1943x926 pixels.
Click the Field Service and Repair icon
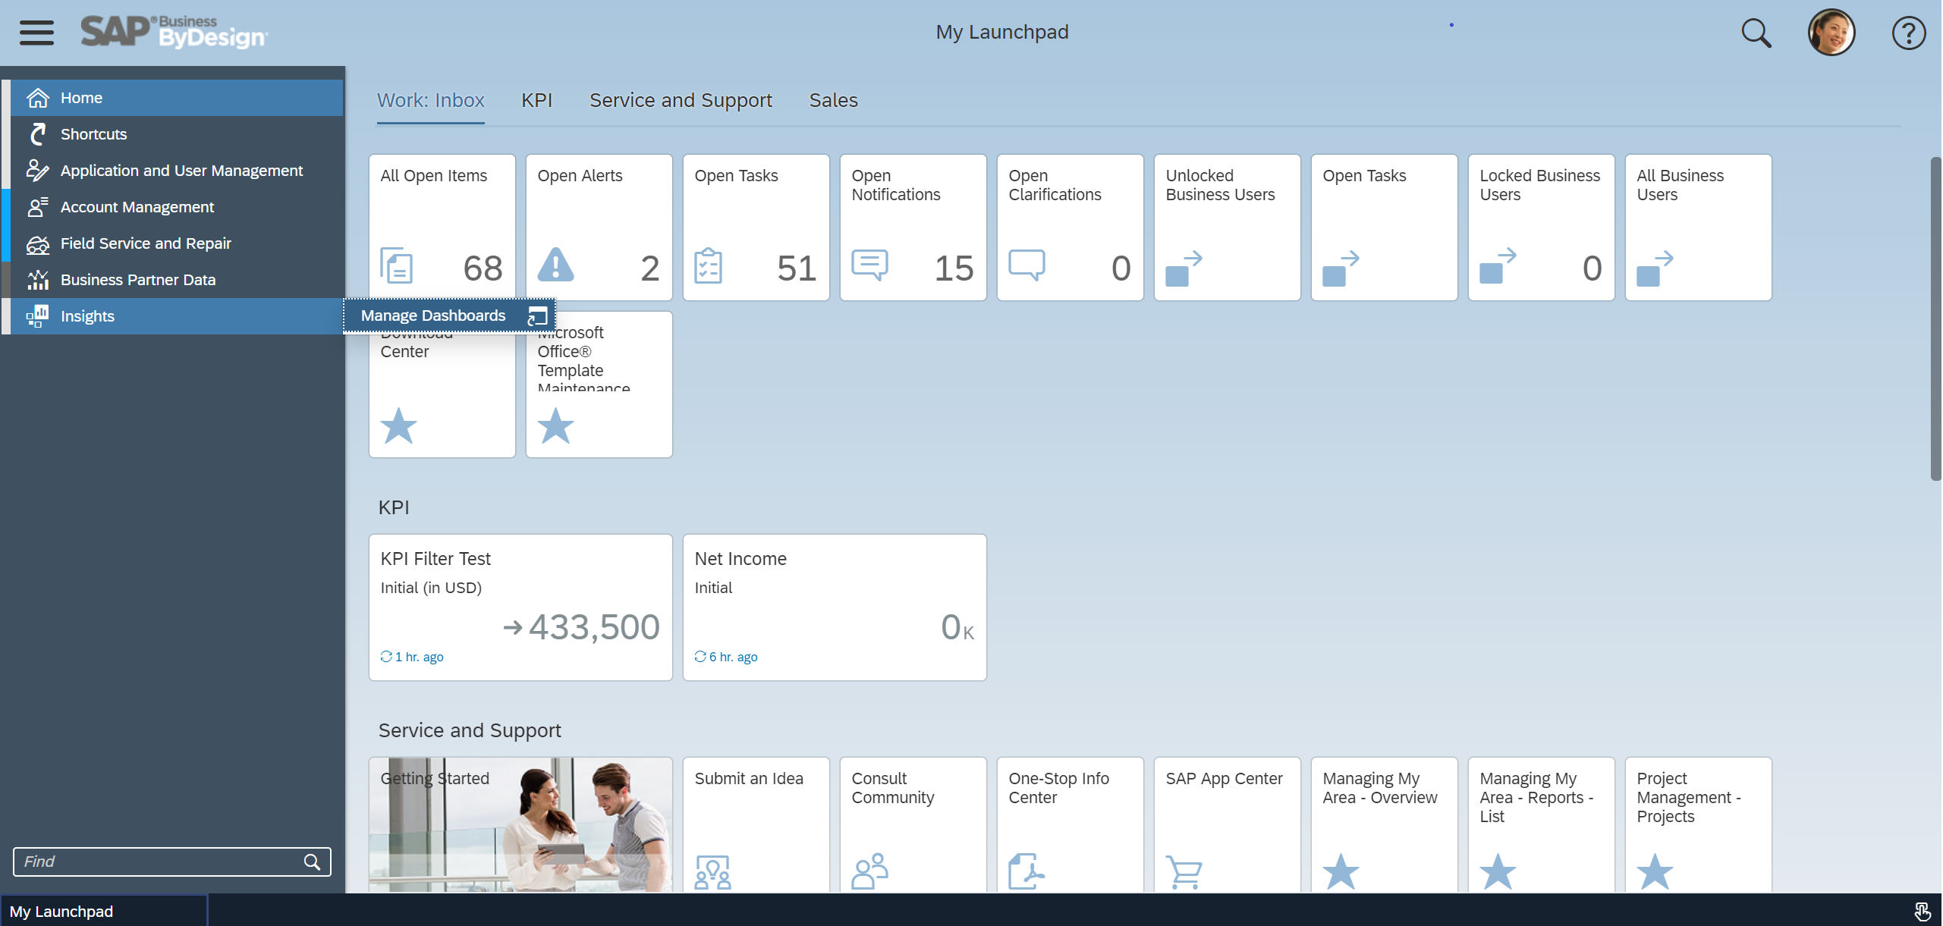[x=38, y=243]
